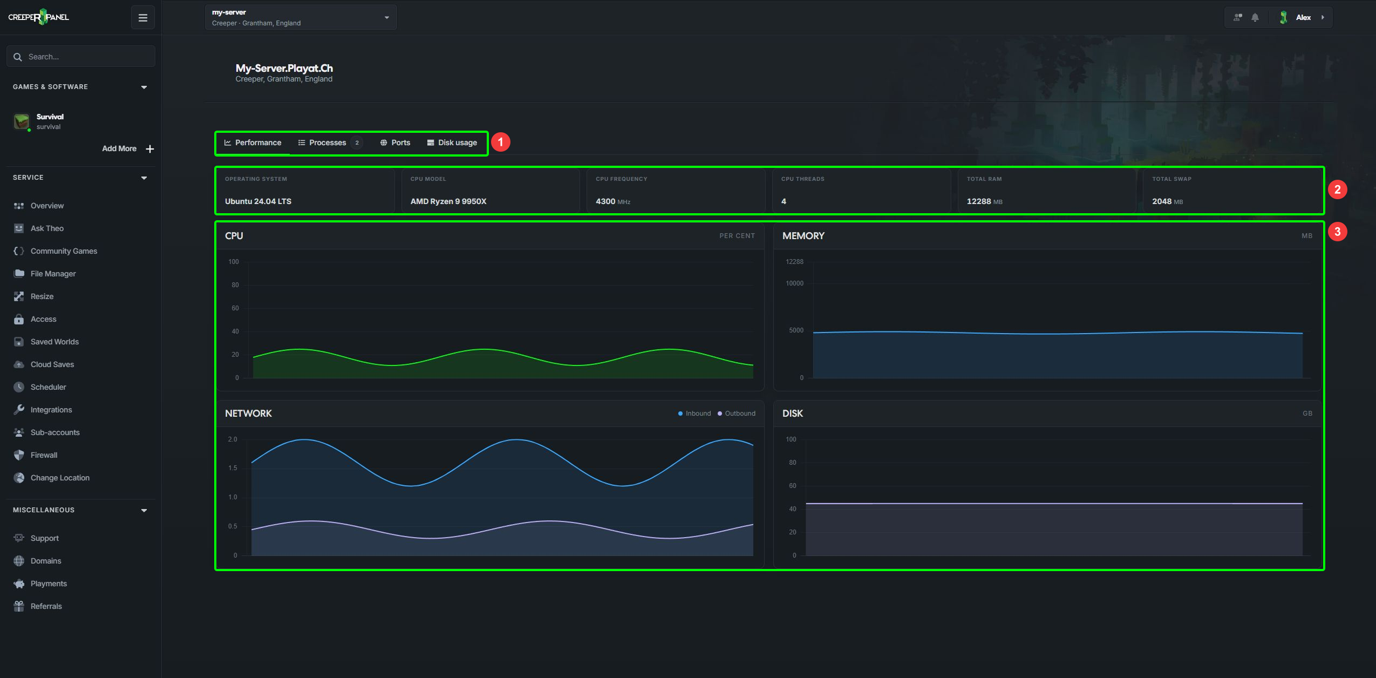
Task: Click the Creeper Panel logo
Action: 39,17
